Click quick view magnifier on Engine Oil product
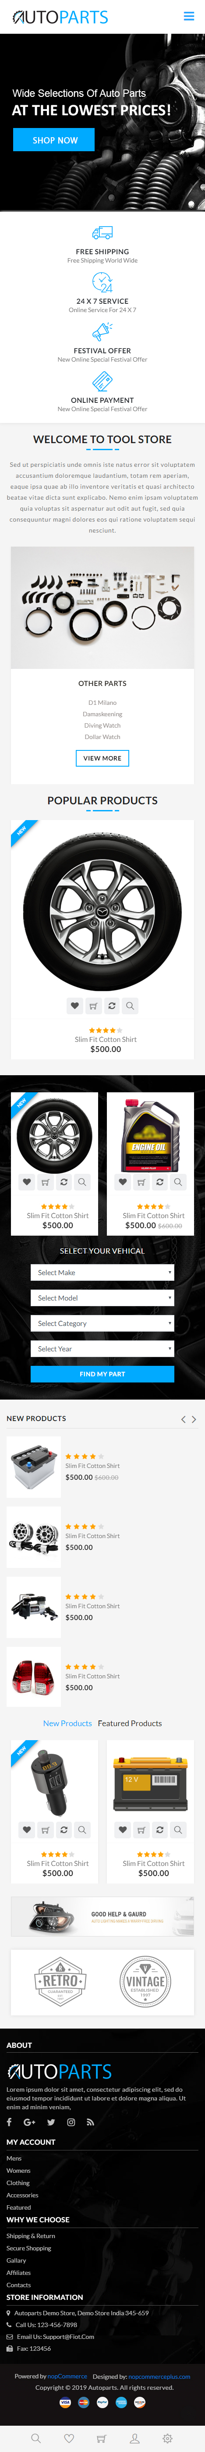205x2452 pixels. [177, 1182]
